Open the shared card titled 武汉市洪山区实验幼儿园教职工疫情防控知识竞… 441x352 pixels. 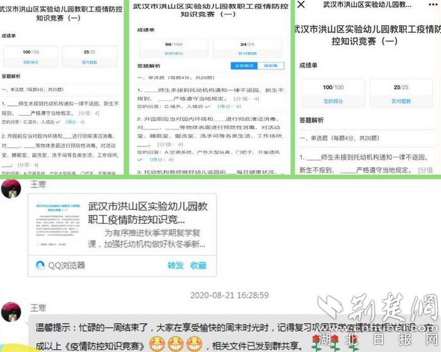point(122,235)
